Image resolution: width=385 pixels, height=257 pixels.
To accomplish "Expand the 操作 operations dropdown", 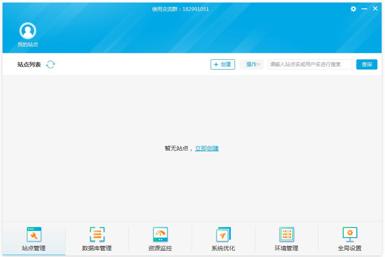I will pos(251,64).
